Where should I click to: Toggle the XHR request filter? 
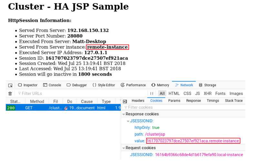click(x=208, y=94)
